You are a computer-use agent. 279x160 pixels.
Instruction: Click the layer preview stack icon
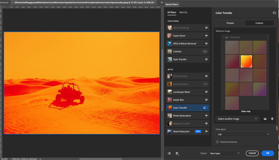(x=177, y=153)
